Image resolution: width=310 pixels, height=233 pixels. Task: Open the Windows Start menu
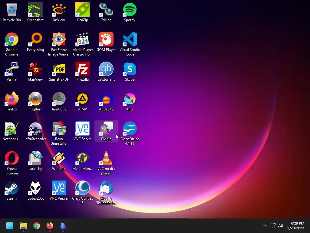coord(10,226)
